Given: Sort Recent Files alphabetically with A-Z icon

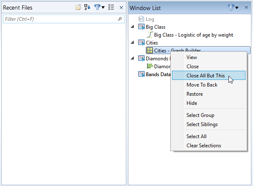Looking at the screenshot, I should [x=87, y=7].
